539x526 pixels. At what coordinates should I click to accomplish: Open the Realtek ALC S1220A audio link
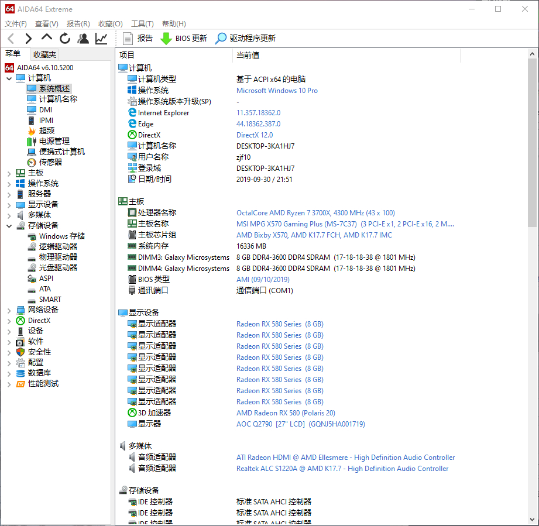(x=342, y=469)
